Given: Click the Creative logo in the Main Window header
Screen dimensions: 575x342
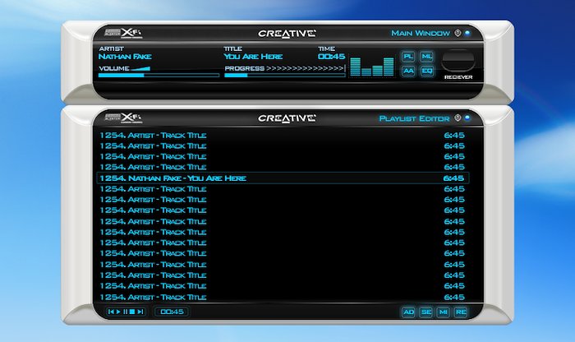Looking at the screenshot, I should pyautogui.click(x=287, y=34).
